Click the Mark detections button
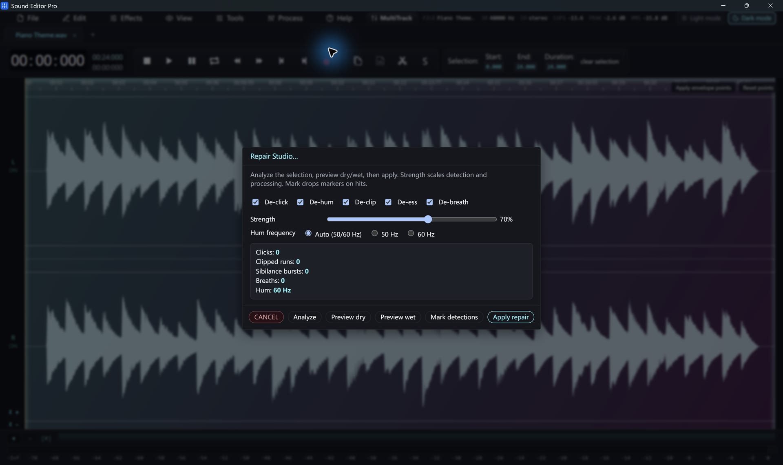Screen dimensions: 783x465 454,317
